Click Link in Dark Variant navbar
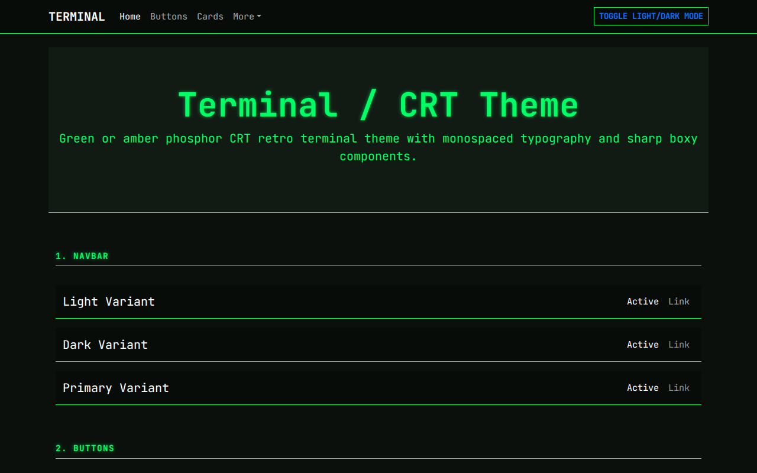The height and width of the screenshot is (473, 757). point(679,345)
